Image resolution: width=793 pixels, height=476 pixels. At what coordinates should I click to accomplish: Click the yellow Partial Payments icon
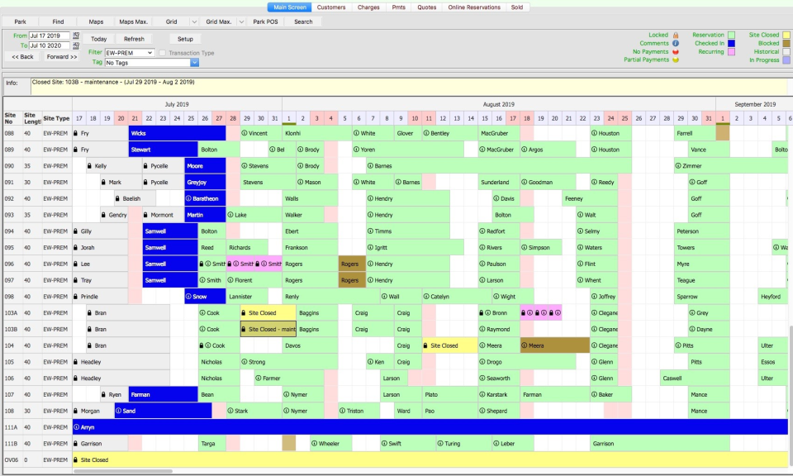[676, 60]
